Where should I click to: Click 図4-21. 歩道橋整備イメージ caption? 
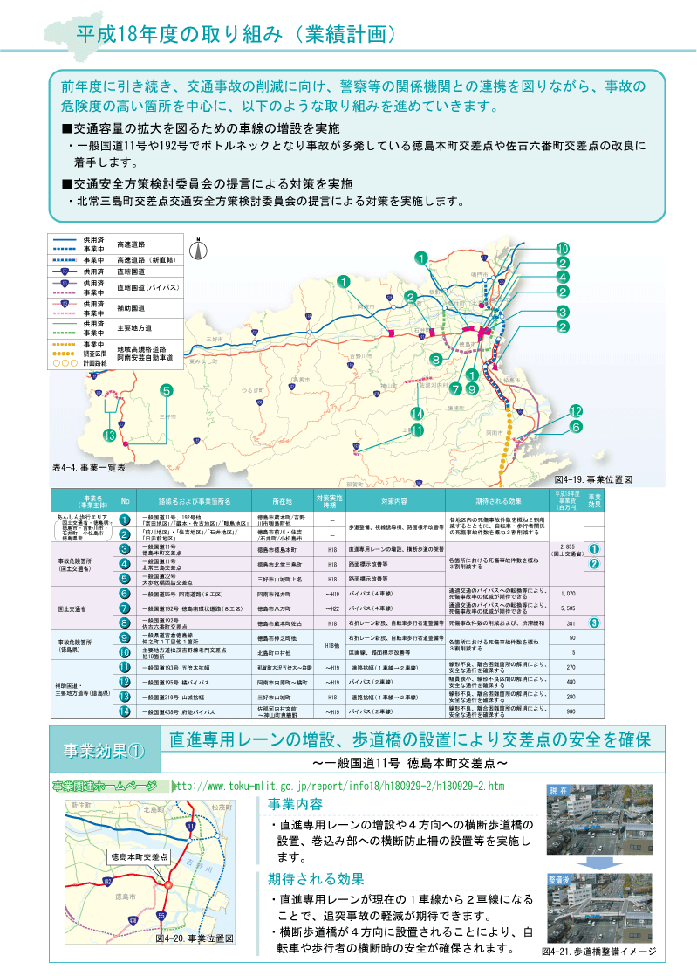point(598,952)
